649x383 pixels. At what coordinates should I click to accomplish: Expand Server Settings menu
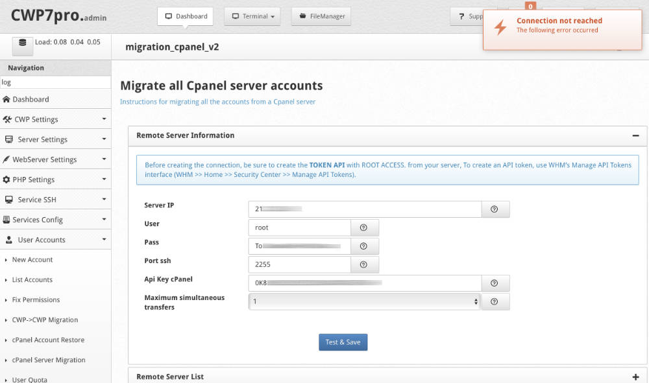[x=55, y=139]
